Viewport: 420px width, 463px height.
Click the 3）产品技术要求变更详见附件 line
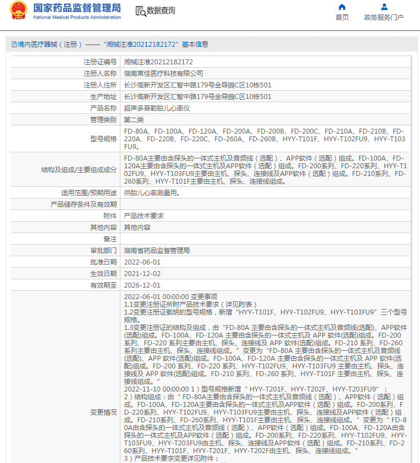[171, 458]
